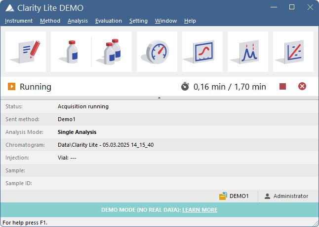Click the DEMO1 project folder icon

[x=223, y=196]
